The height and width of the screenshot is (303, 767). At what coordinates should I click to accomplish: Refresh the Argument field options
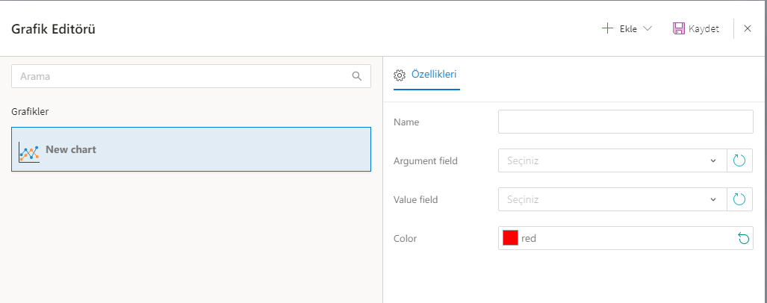pos(739,160)
